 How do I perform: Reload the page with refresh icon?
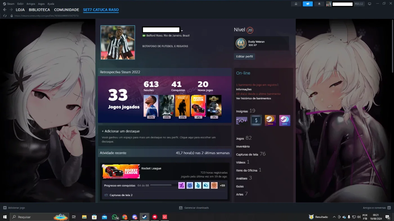click(5, 16)
